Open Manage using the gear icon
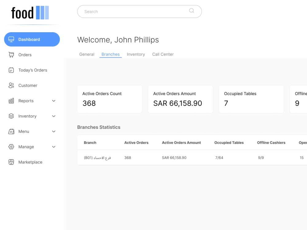The image size is (307, 230). (11, 147)
